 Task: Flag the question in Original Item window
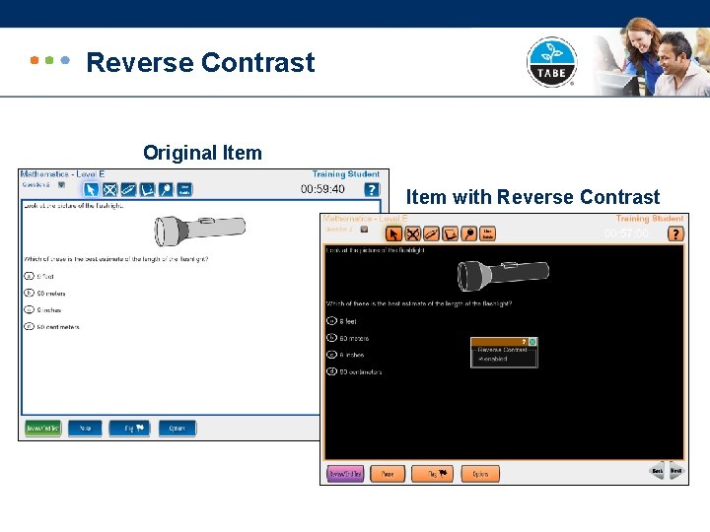pos(129,428)
